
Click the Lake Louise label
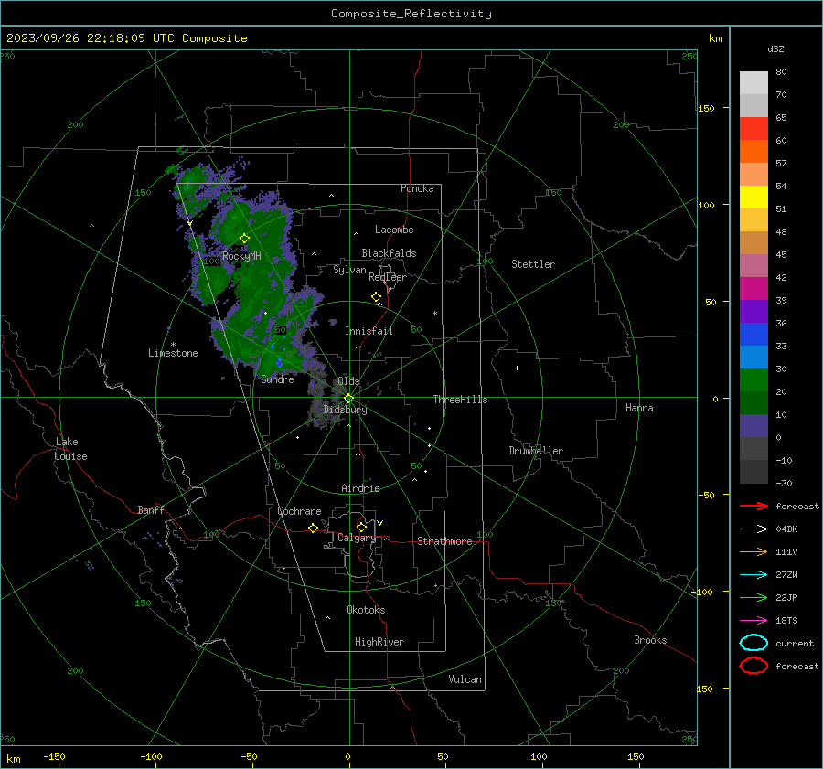coord(70,449)
